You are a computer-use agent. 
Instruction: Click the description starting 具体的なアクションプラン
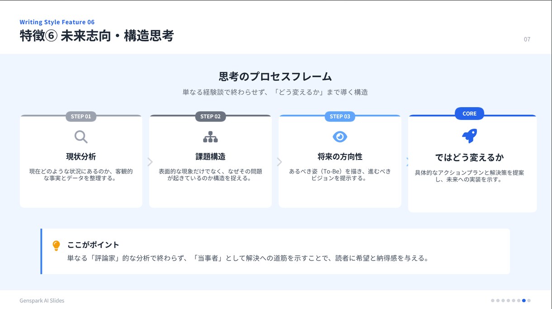(469, 176)
